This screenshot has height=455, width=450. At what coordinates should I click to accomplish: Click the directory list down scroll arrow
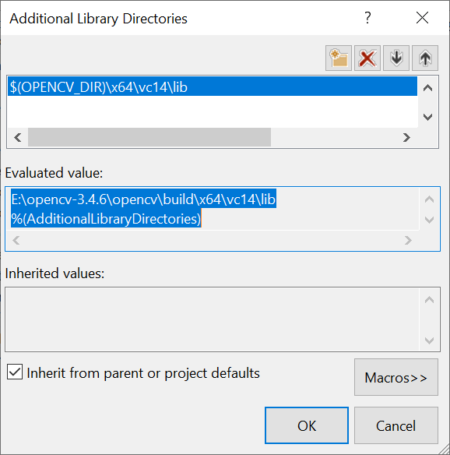(x=428, y=117)
